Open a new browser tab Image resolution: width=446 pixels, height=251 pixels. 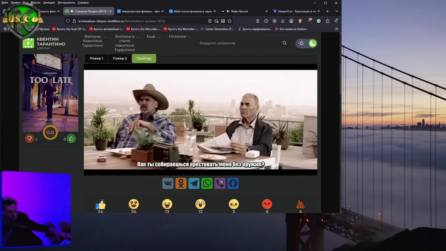point(327,11)
